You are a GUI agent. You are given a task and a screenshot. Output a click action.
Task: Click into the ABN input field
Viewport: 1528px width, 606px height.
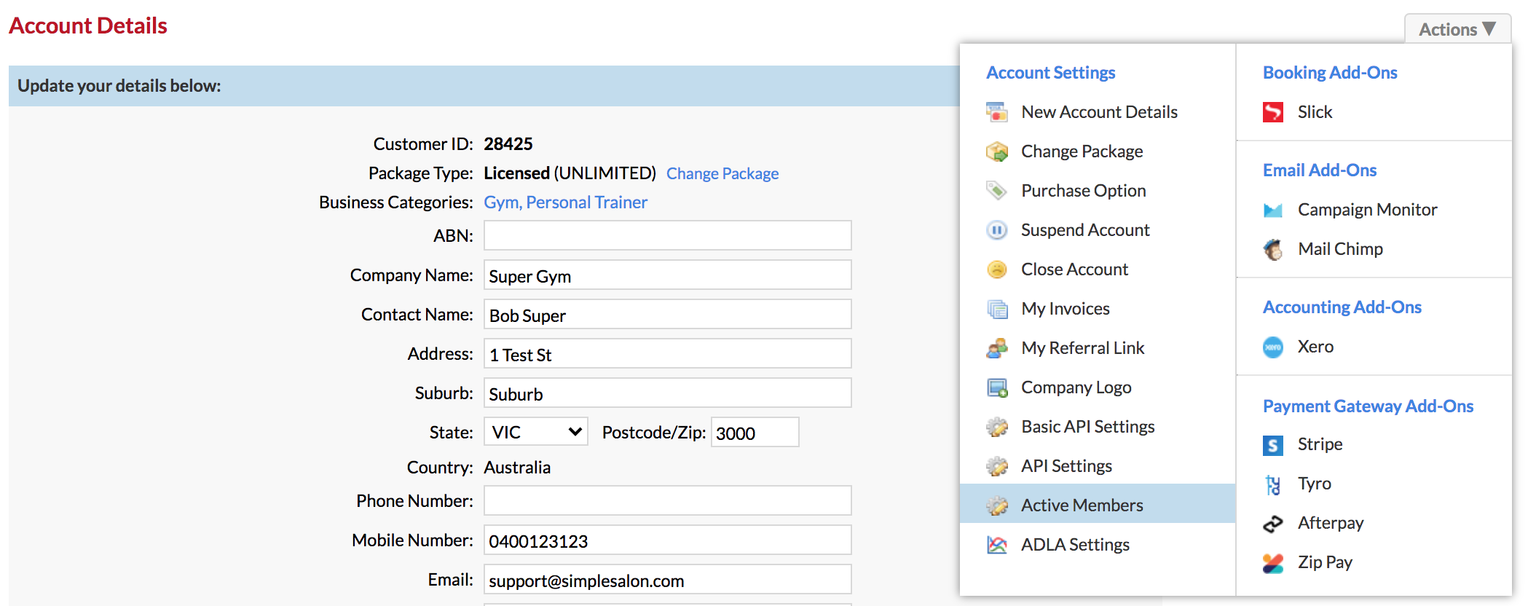(x=668, y=235)
